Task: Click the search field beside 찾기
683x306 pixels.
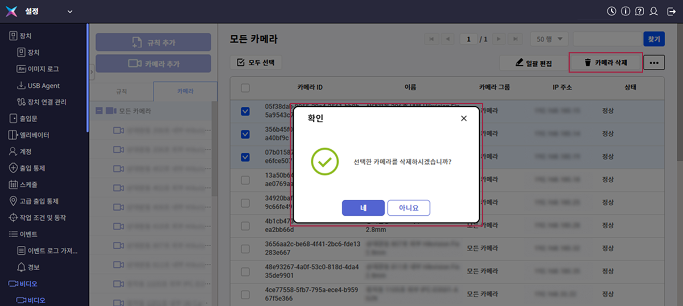Action: (x=607, y=39)
